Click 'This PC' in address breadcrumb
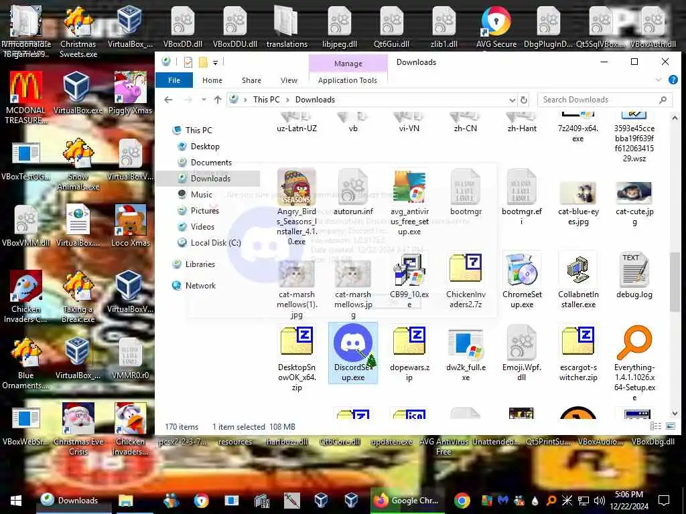 tap(266, 100)
